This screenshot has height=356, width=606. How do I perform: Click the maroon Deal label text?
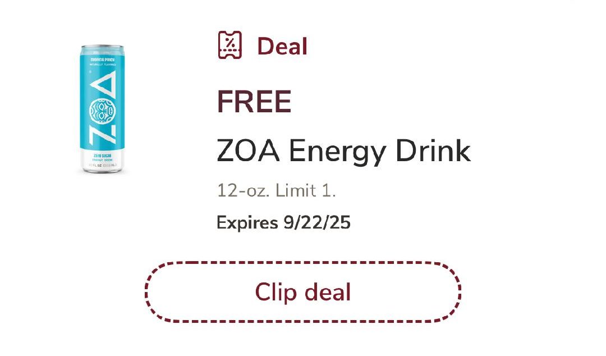(282, 46)
